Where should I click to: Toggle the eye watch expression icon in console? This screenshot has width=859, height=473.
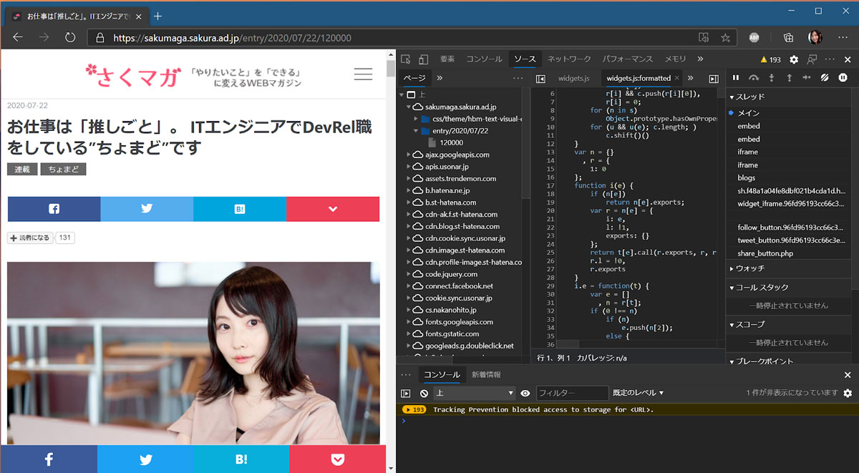[x=525, y=392]
